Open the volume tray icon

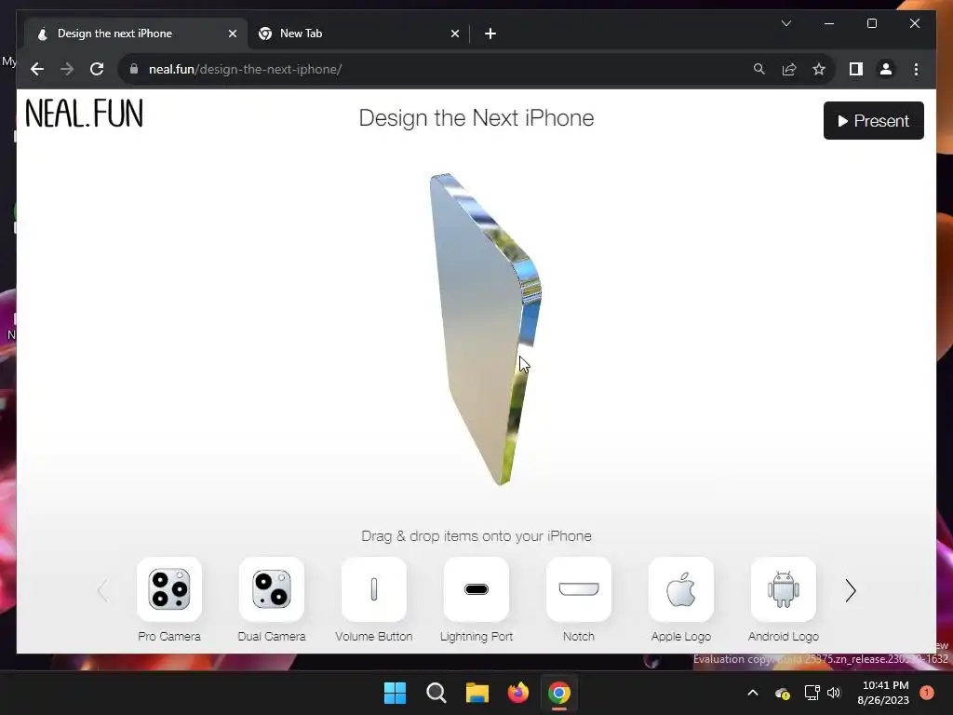(833, 693)
